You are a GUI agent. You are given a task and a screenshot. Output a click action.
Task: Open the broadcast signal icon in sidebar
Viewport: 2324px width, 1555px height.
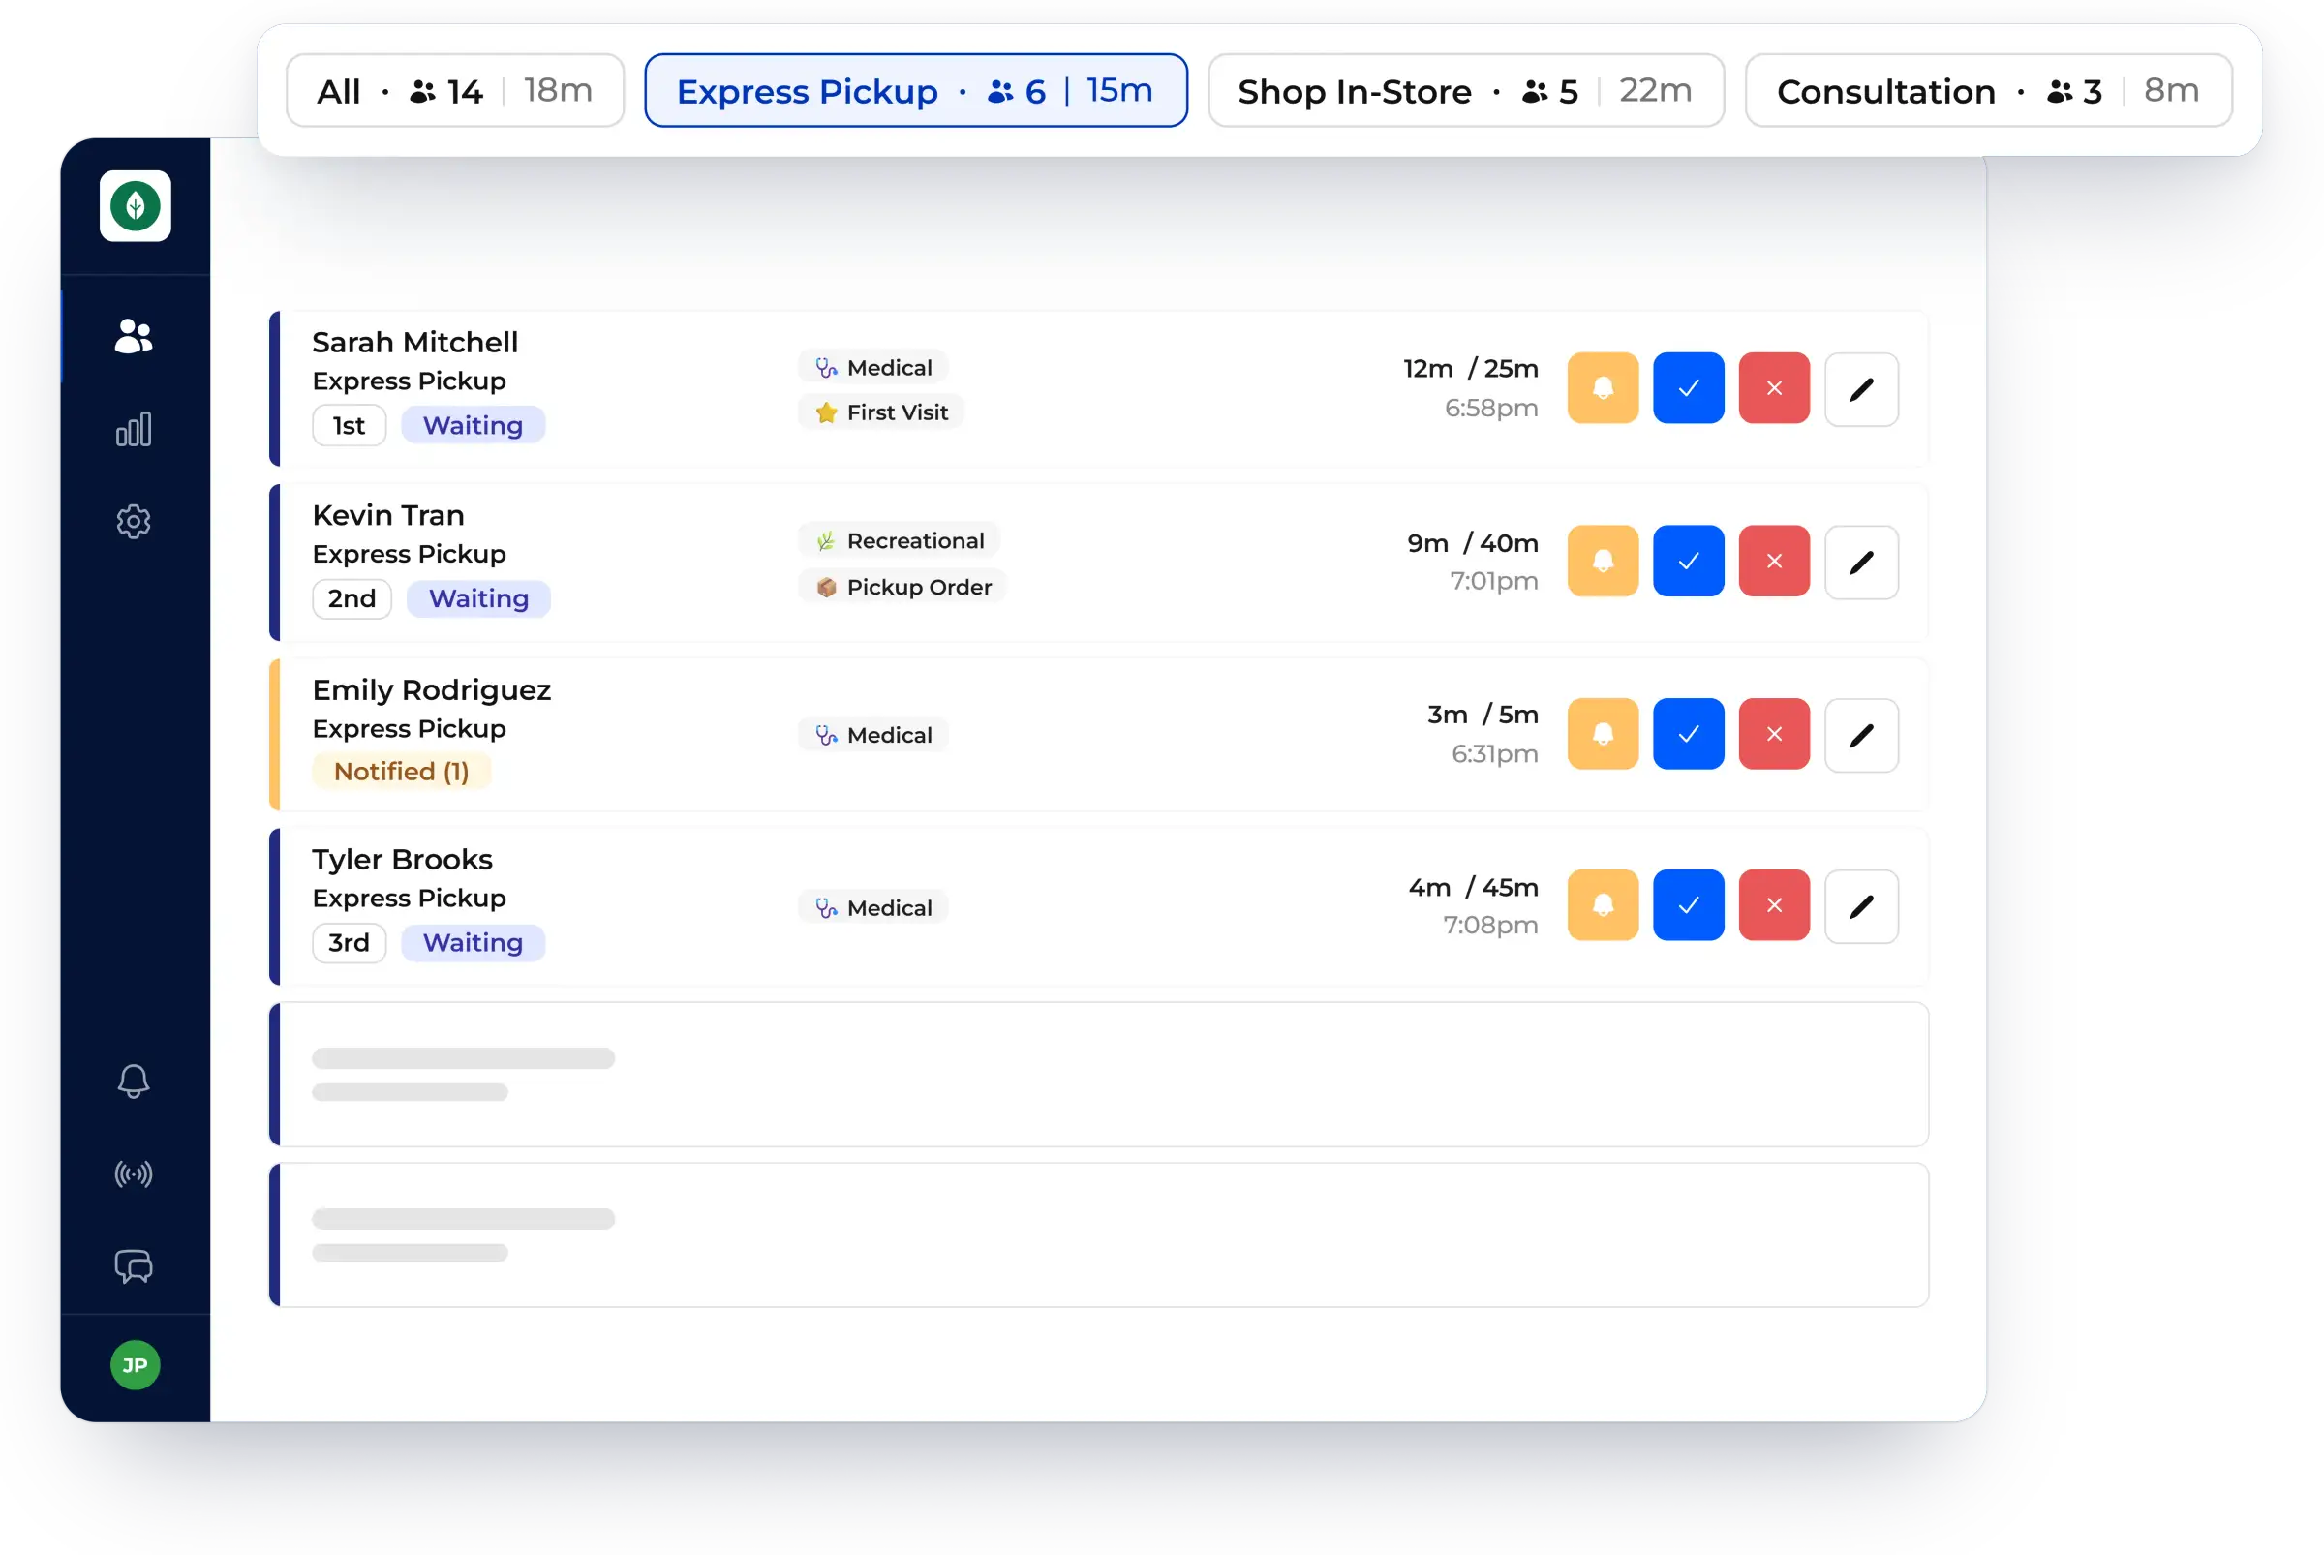[x=134, y=1174]
